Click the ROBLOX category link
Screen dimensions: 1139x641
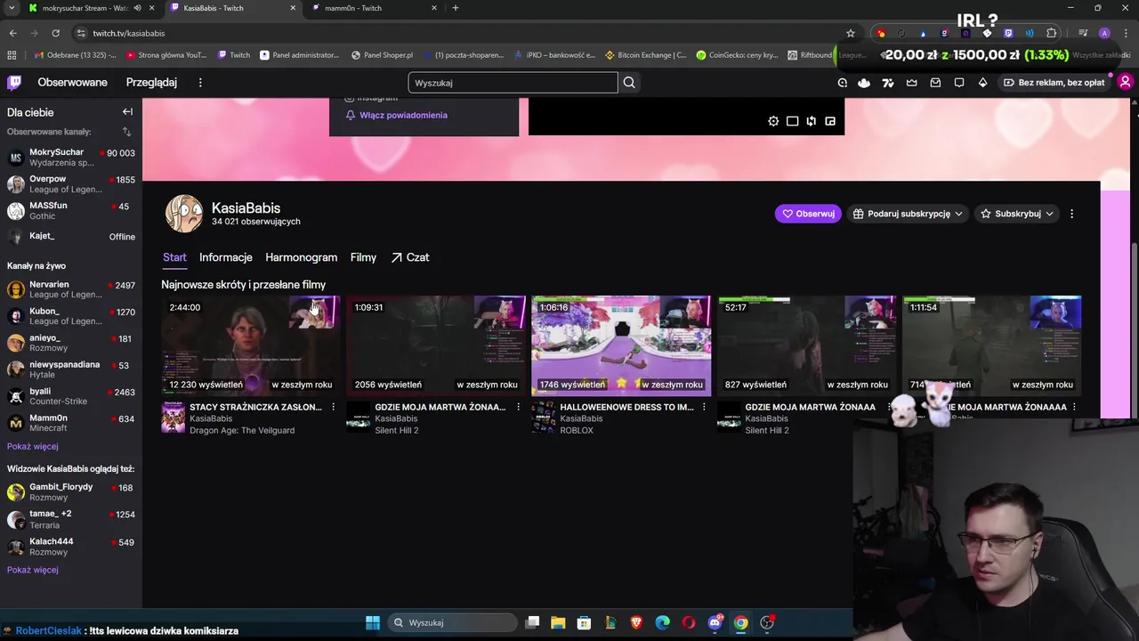(x=577, y=431)
